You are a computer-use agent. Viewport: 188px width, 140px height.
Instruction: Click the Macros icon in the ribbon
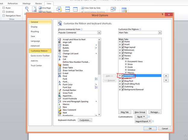[x=124, y=10]
